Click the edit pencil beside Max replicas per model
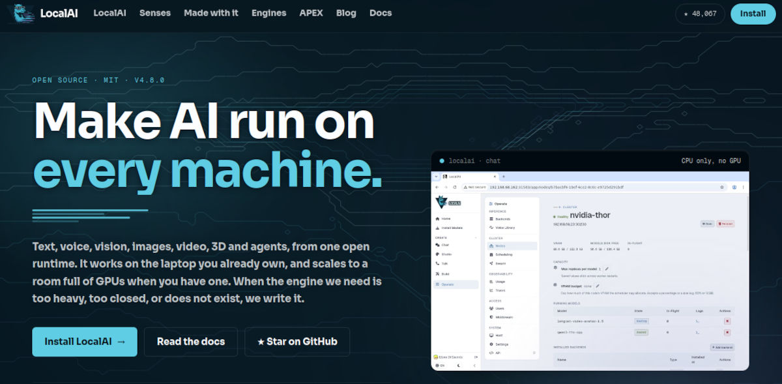The width and height of the screenshot is (782, 384). point(607,269)
